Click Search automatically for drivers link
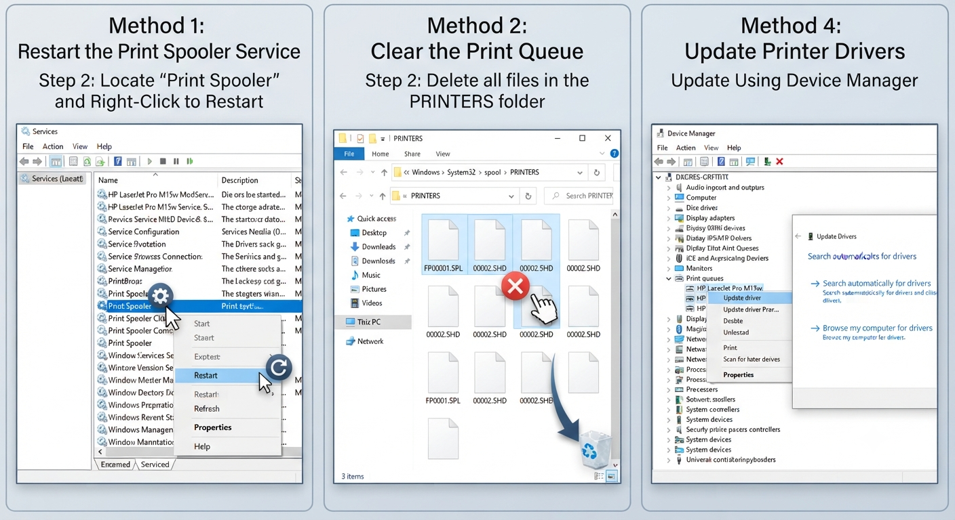The width and height of the screenshot is (955, 520). pos(876,284)
